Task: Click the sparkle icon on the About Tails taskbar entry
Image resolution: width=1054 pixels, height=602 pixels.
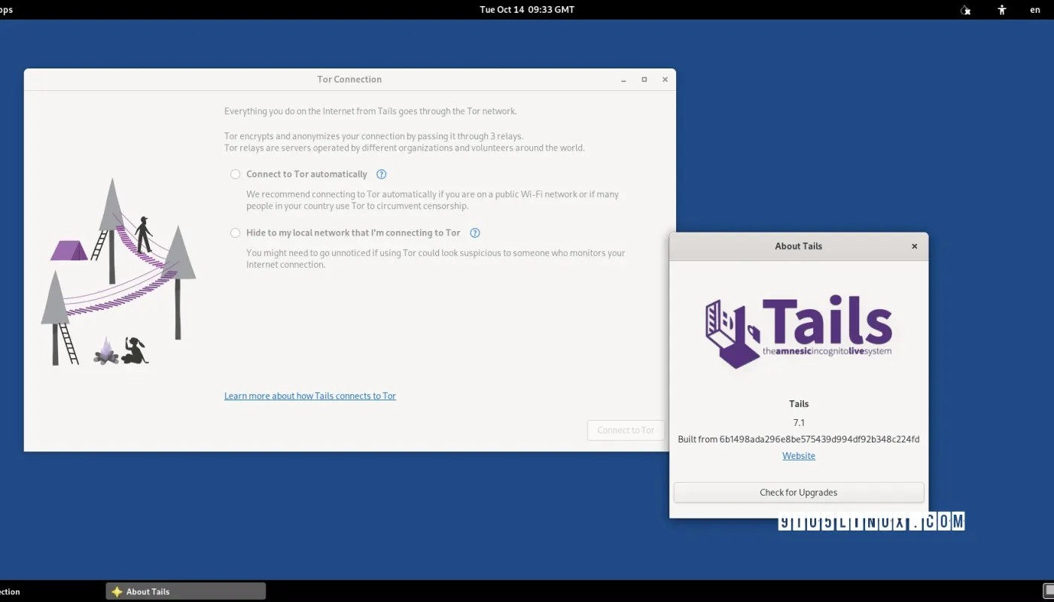Action: click(x=116, y=591)
